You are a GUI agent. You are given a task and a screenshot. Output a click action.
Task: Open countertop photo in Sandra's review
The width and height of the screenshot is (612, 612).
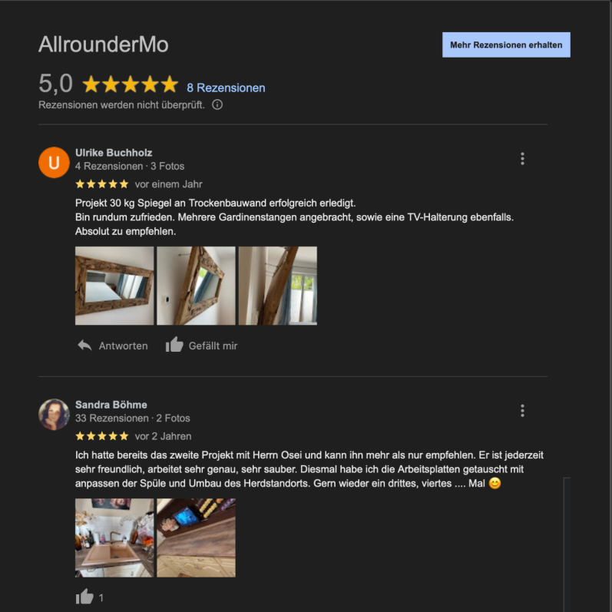pyautogui.click(x=196, y=538)
